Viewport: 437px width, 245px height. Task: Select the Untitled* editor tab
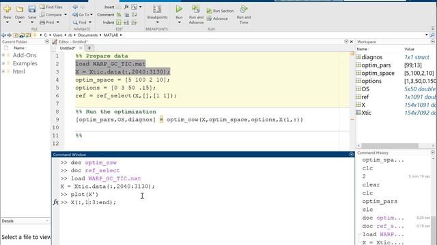click(x=68, y=48)
